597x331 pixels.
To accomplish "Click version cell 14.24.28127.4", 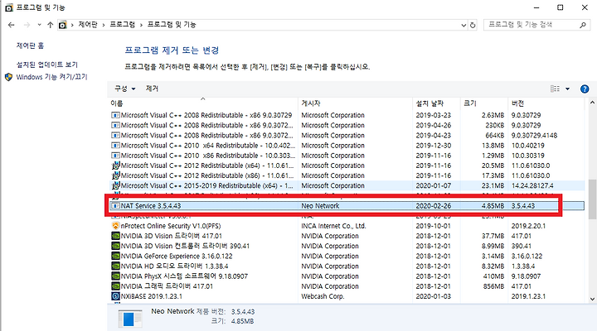I will pos(532,185).
